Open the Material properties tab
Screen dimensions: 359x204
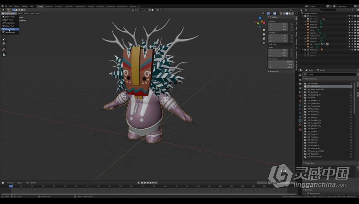click(300, 125)
